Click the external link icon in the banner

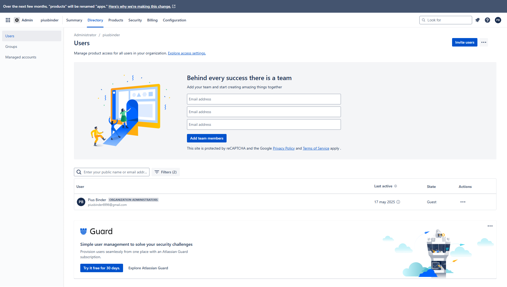(174, 6)
